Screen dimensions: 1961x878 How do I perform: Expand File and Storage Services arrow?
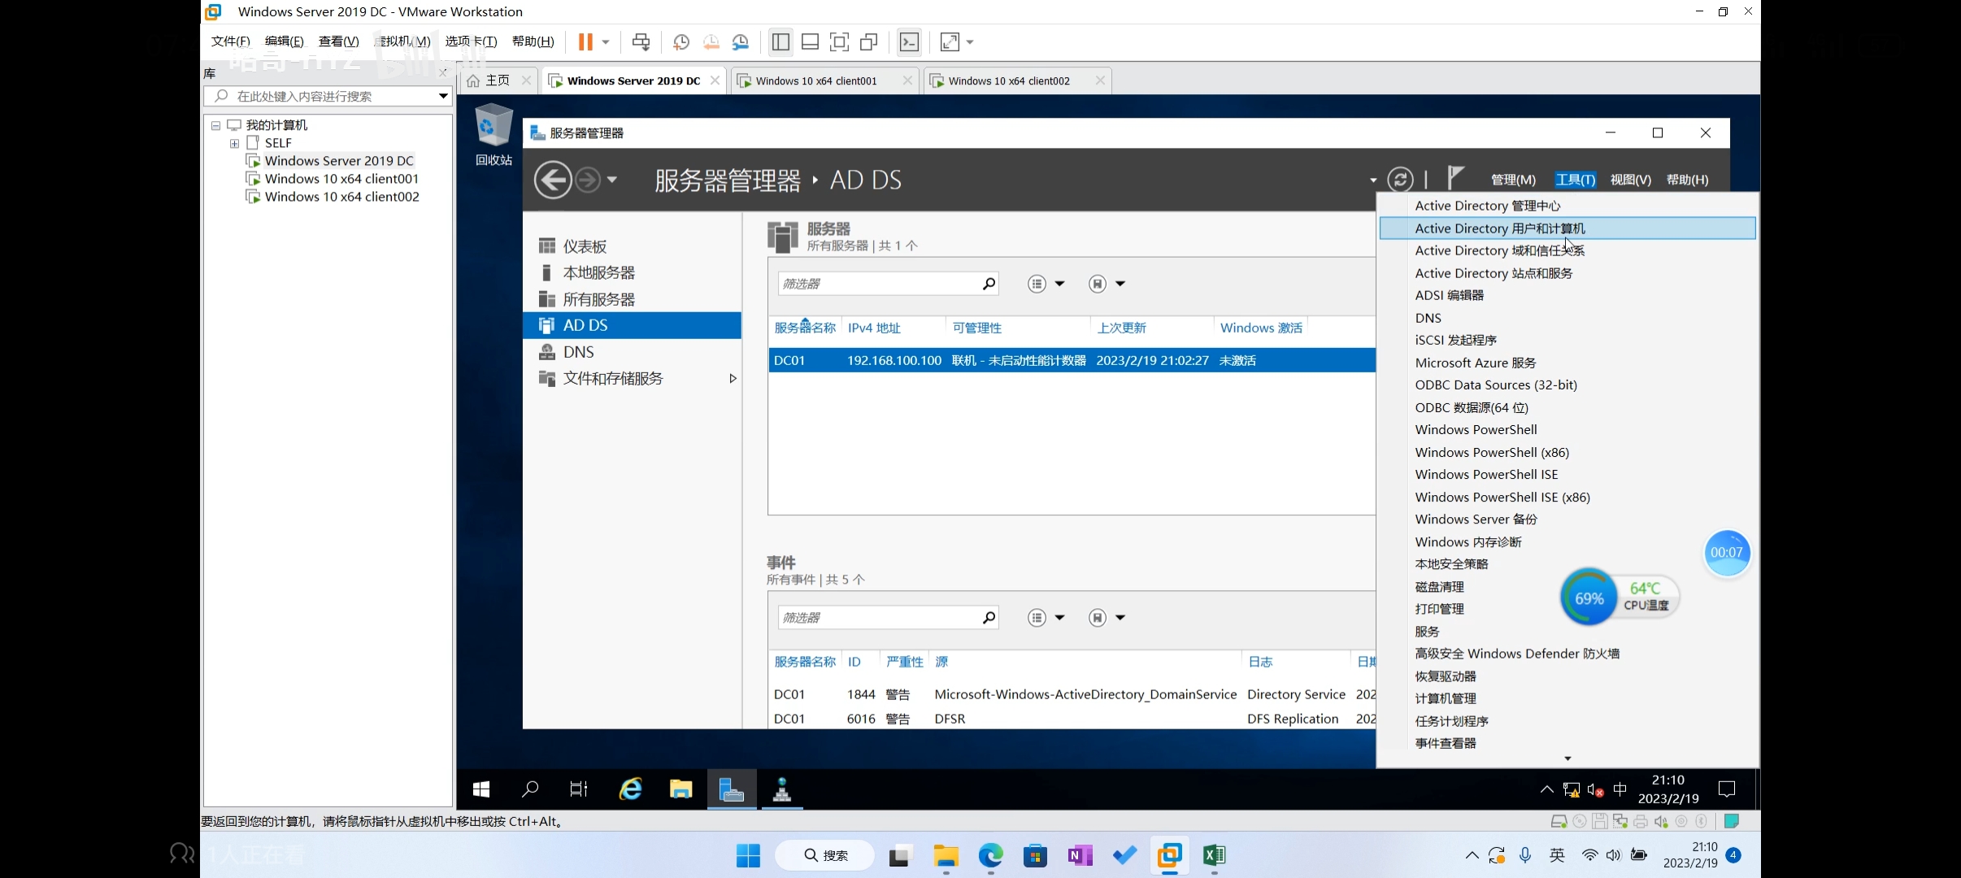(x=733, y=378)
